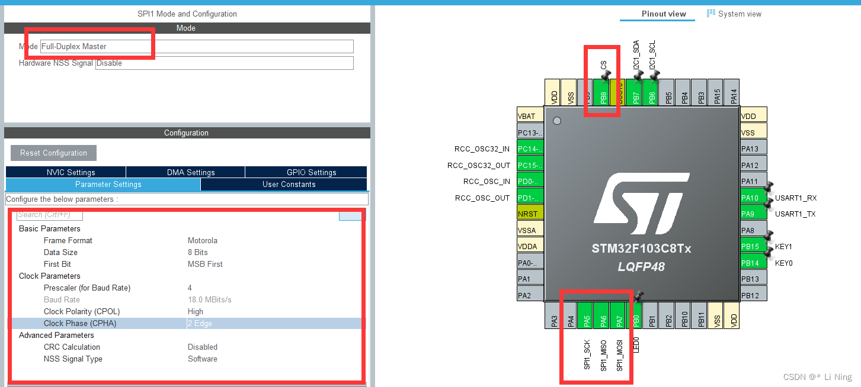861x387 pixels.
Task: Collapse the Basic Parameters group
Action: [x=50, y=228]
